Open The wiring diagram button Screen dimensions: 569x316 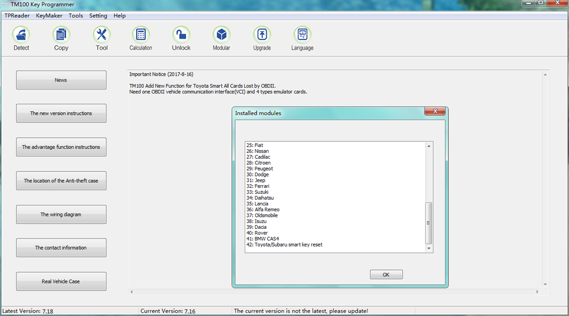[x=61, y=214]
